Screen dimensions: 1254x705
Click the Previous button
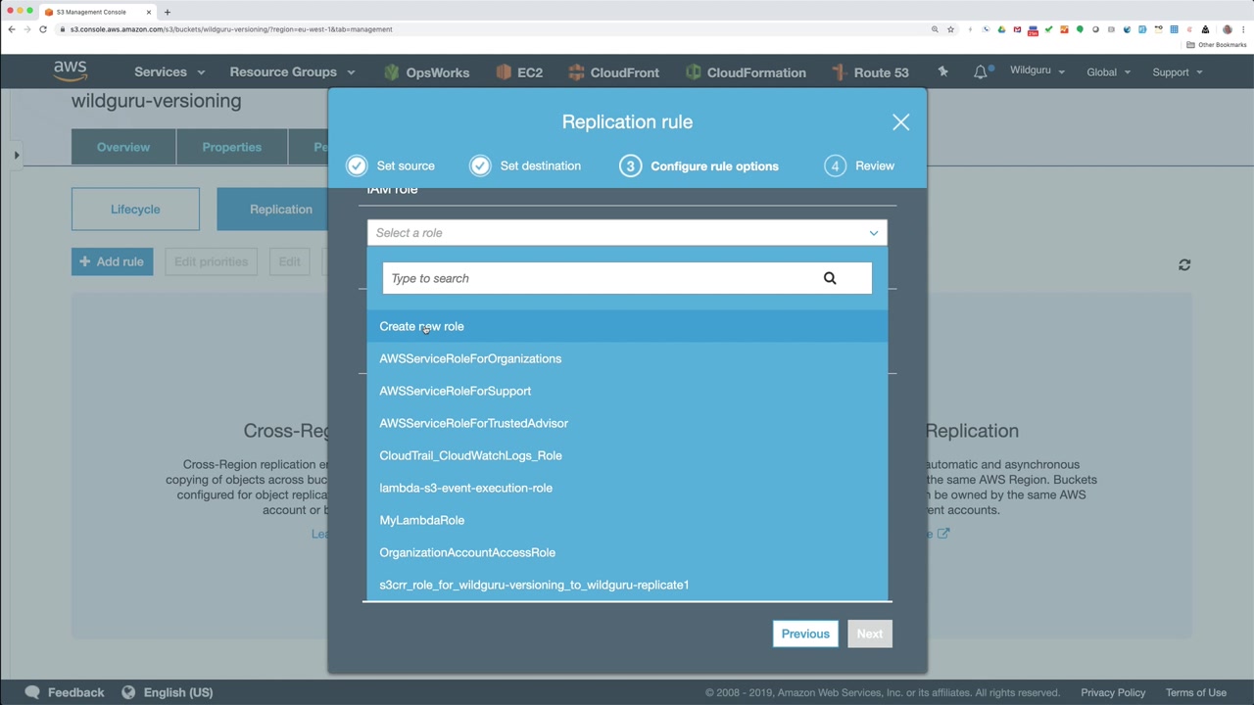tap(805, 634)
